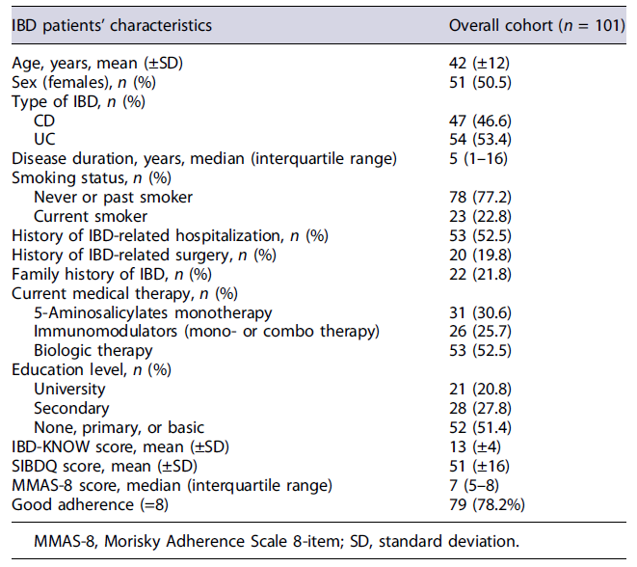
Task: Click the "CD" row under Type of IBD
Action: [x=44, y=121]
